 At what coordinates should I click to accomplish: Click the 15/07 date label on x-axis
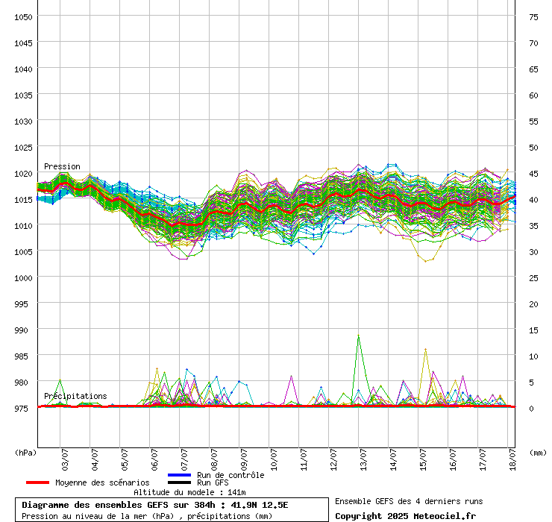click(424, 459)
